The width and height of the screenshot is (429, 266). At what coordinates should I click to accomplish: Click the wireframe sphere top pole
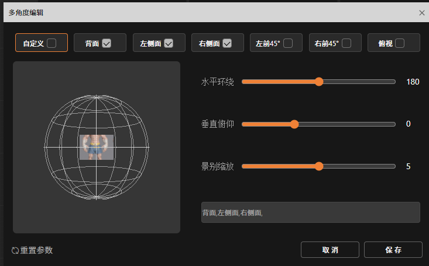pyautogui.click(x=97, y=96)
